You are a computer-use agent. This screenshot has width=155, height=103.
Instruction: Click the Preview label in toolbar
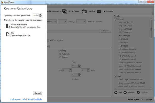tap(92, 11)
